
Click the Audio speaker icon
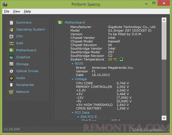click(11, 78)
